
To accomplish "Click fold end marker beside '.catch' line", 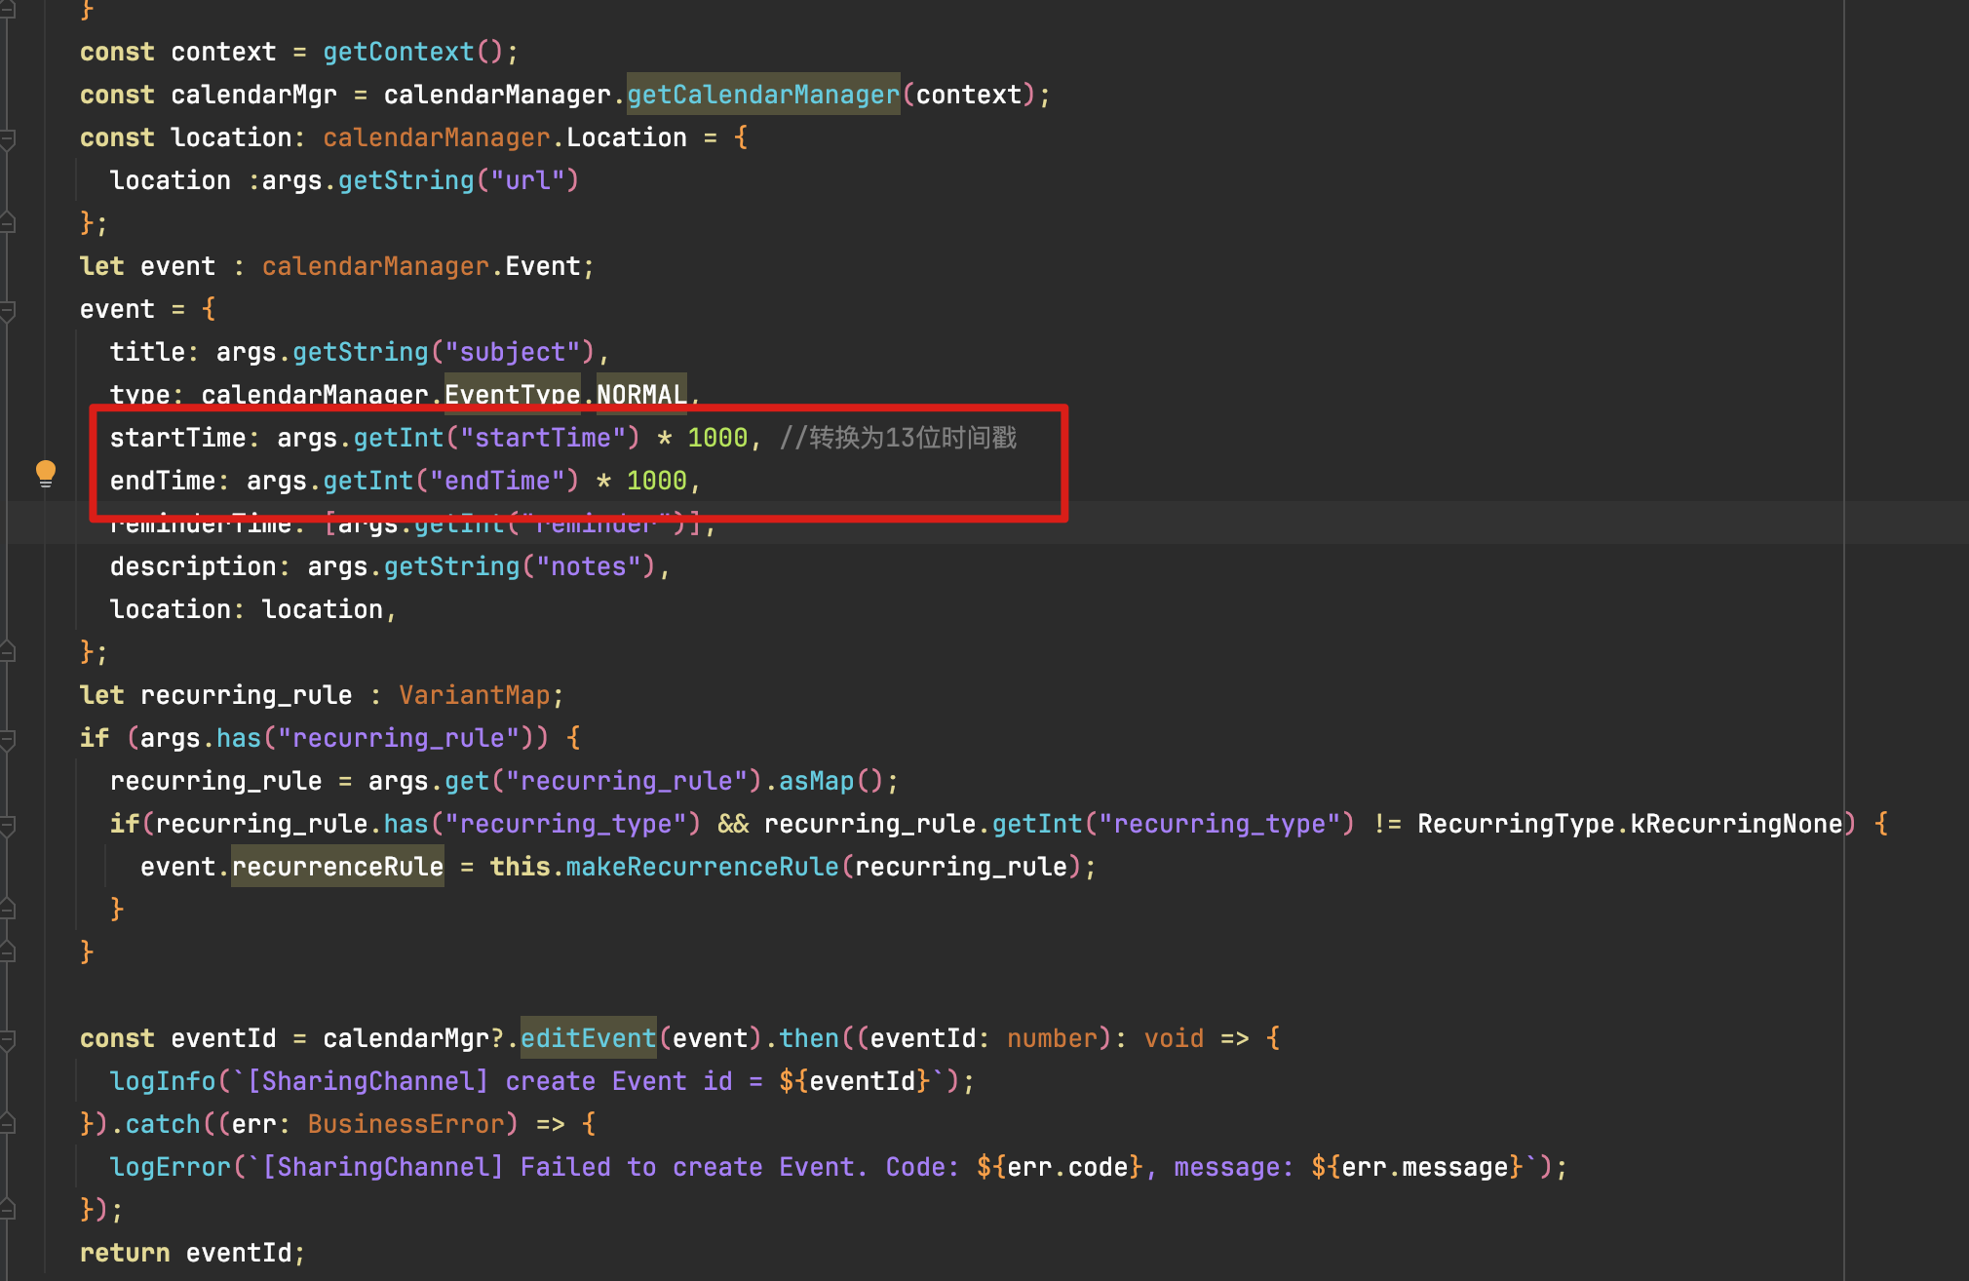I will [8, 1125].
